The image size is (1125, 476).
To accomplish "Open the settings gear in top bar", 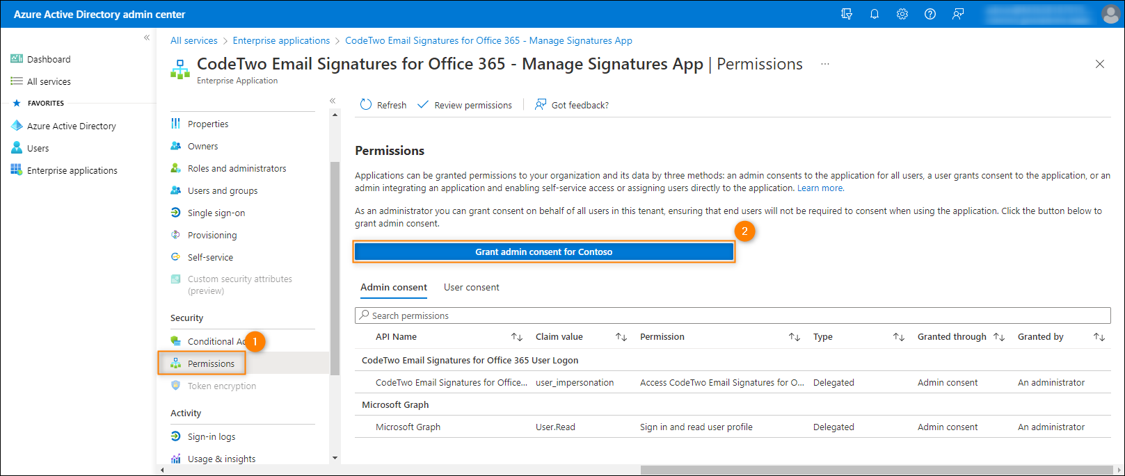I will tap(902, 14).
